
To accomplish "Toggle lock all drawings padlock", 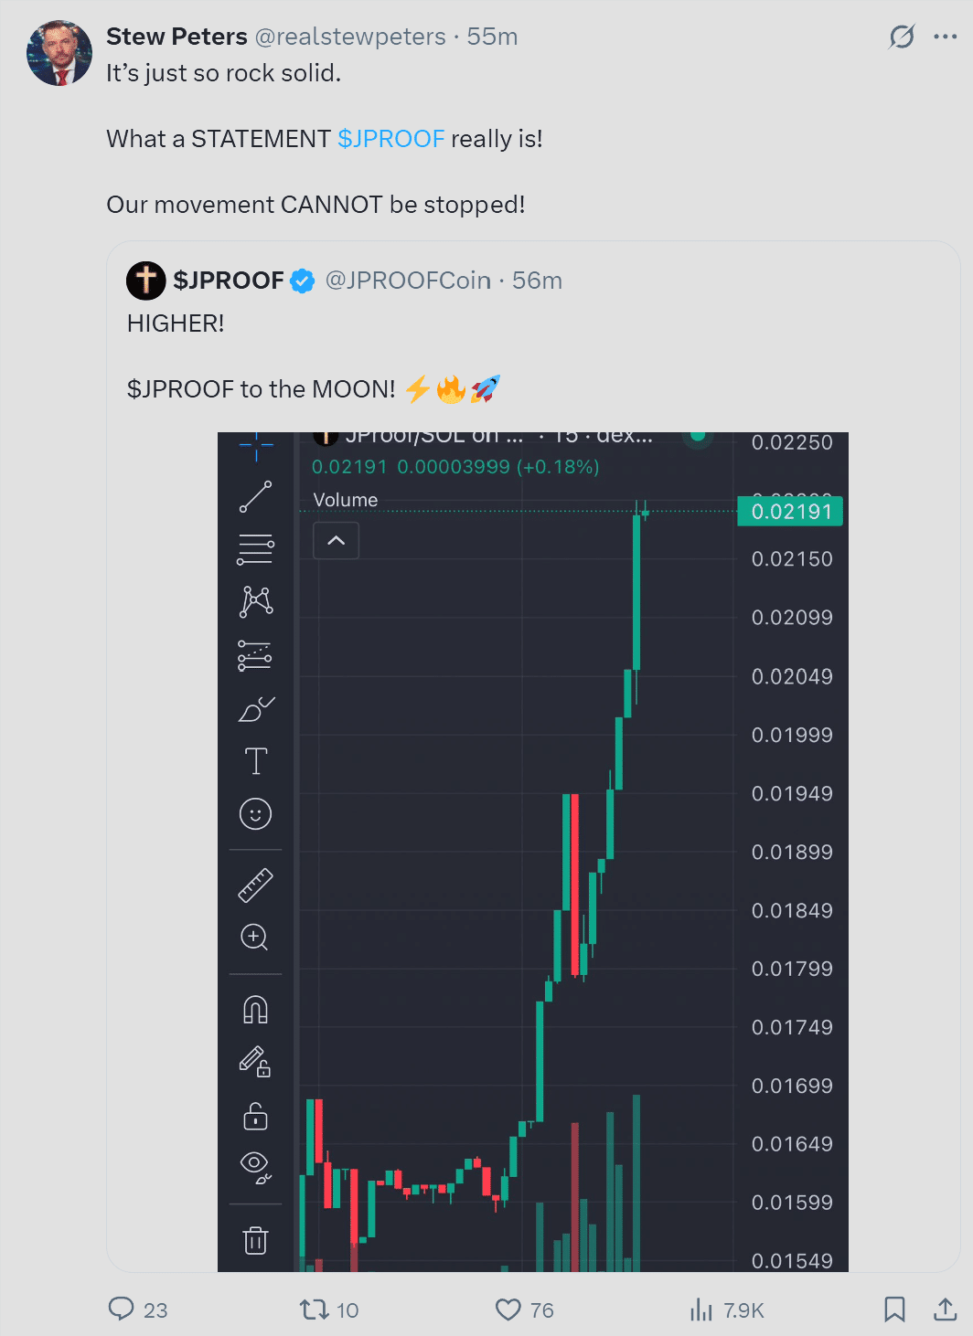I will [x=255, y=1116].
